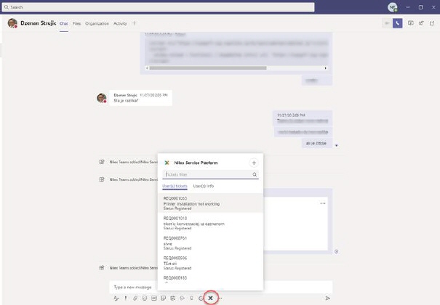Screen dimensions: 440x305
Task: Expand more messaging extensions ellipsis in compose bar
Action: click(x=220, y=298)
